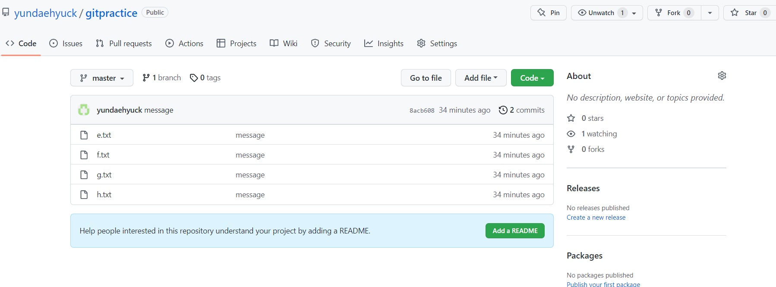The height and width of the screenshot is (287, 776).
Task: Open the Wiki tab
Action: pos(284,43)
